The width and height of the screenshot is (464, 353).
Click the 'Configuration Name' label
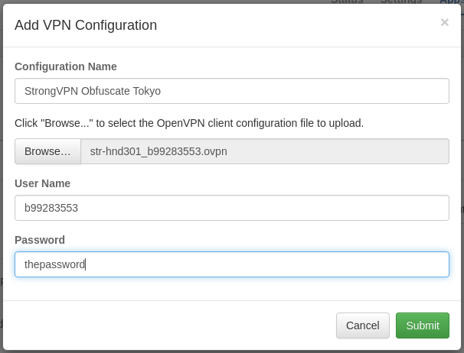click(x=66, y=66)
